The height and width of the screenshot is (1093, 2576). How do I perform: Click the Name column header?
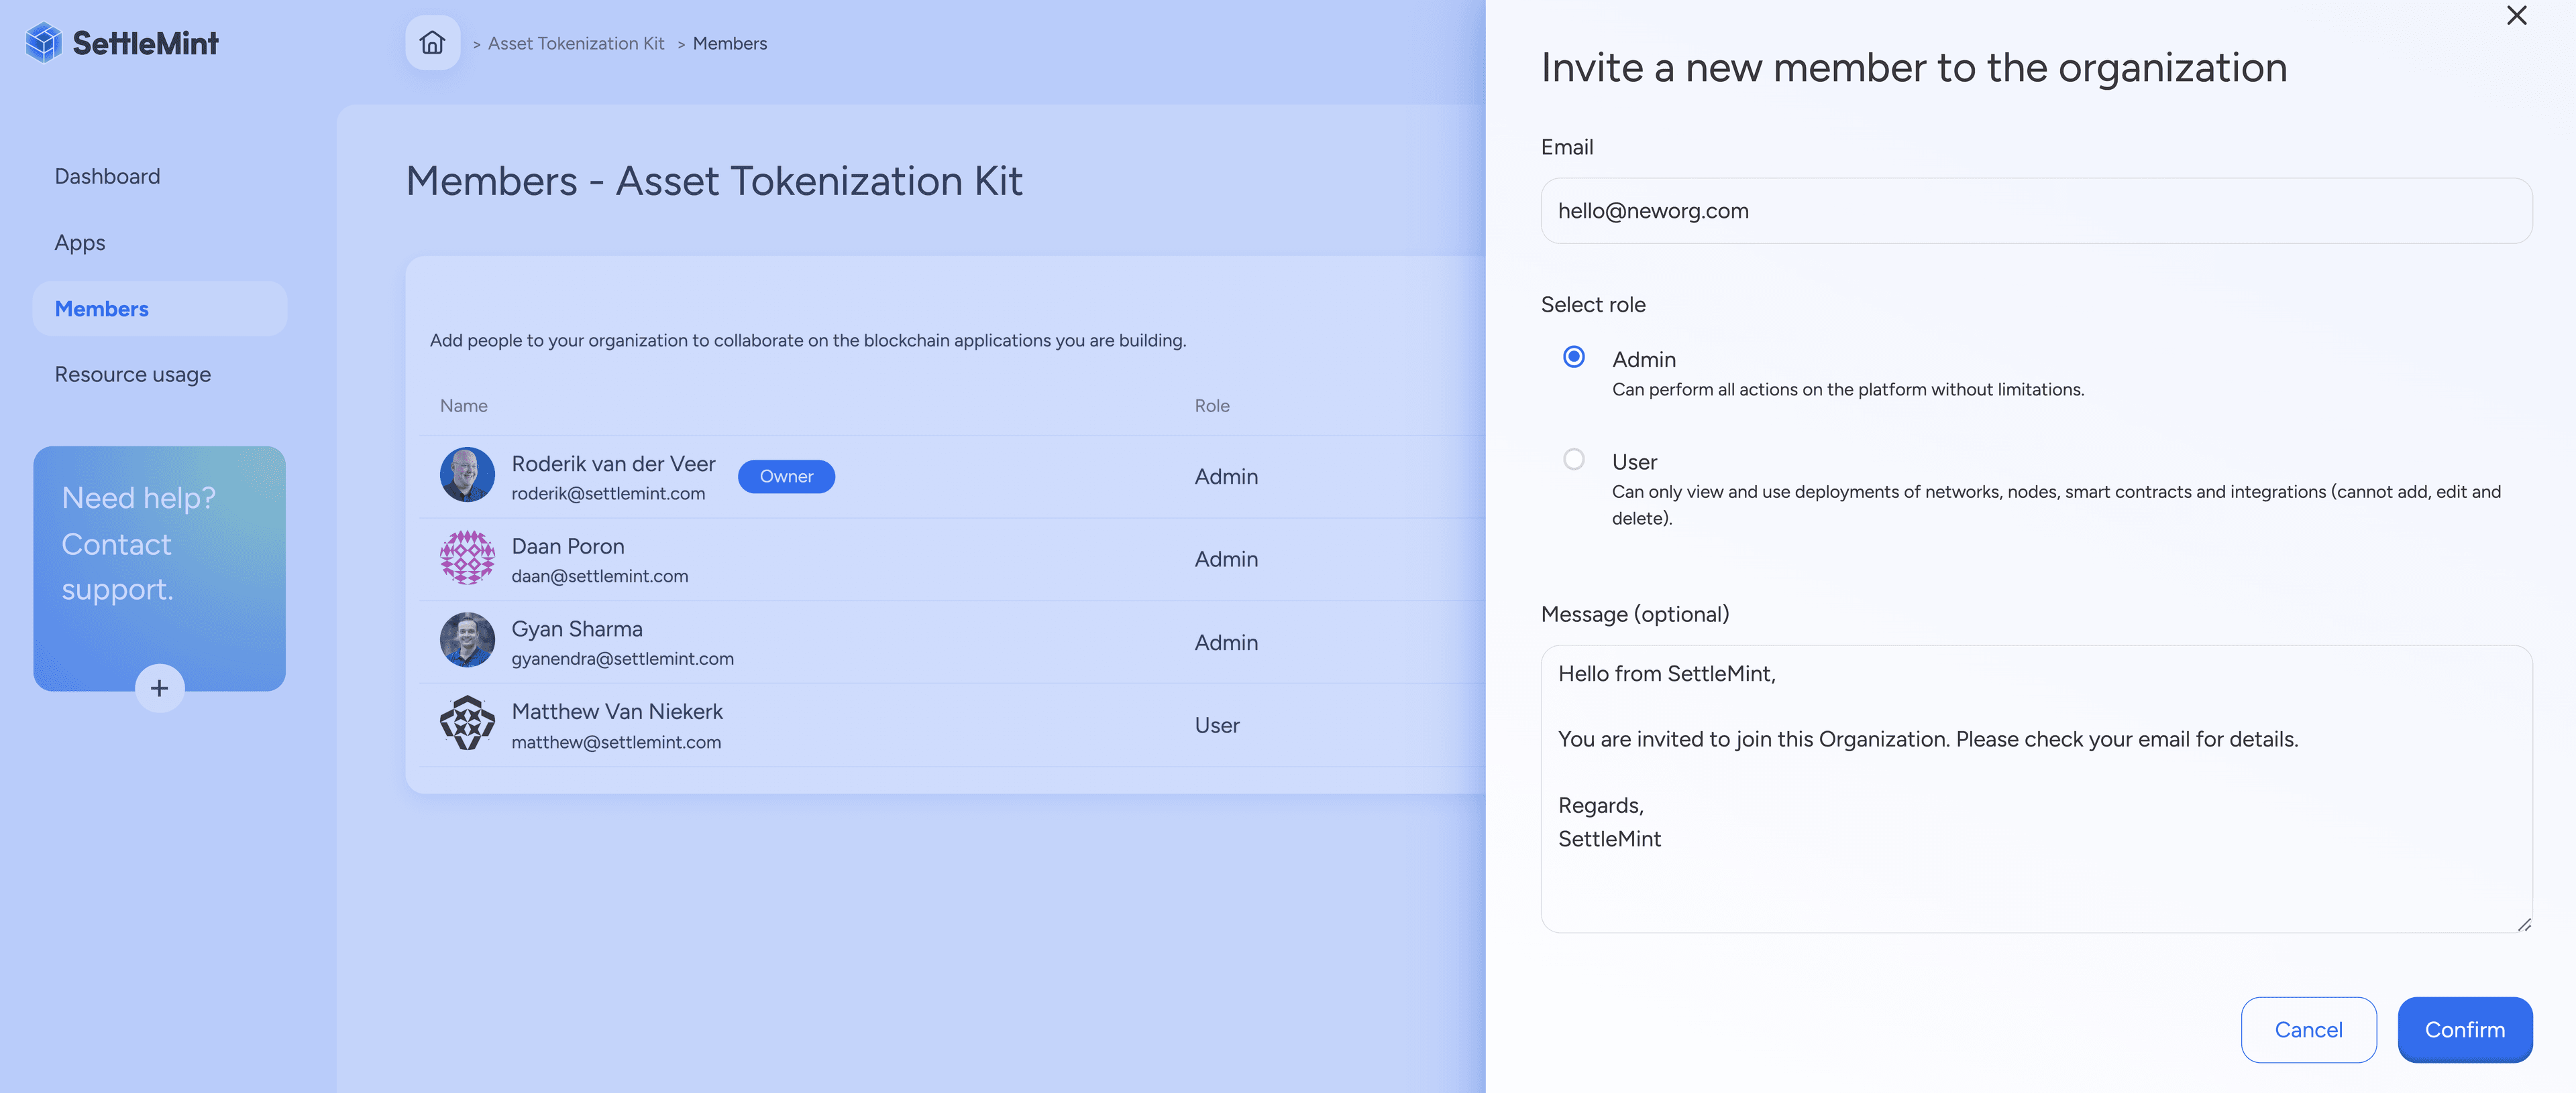pos(464,407)
